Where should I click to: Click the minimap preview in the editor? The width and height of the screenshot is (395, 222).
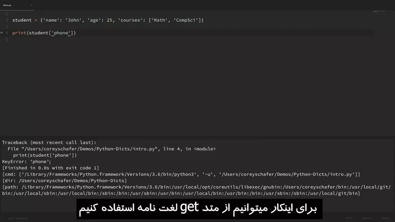tap(379, 11)
